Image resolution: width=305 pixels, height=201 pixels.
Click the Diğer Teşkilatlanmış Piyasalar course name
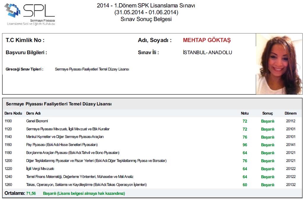[96, 161]
